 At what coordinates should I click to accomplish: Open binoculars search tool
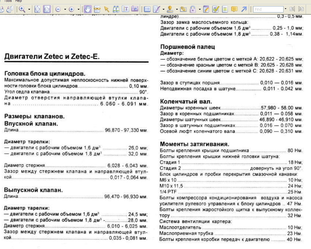pos(116,9)
